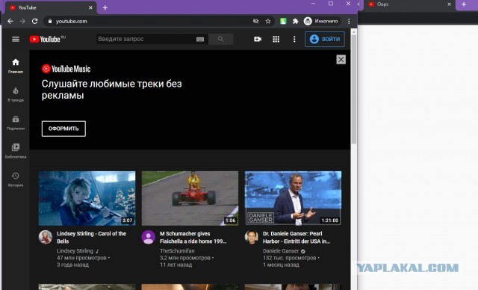
Task: Click the ОФОРМИТЬ button
Action: (x=63, y=129)
